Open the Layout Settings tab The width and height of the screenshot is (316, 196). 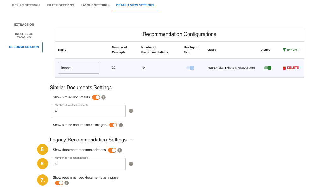tap(95, 5)
